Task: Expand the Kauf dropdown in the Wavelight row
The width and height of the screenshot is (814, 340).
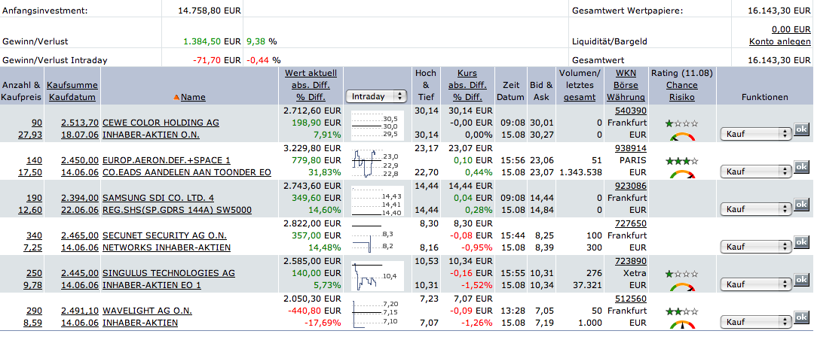Action: pos(756,322)
